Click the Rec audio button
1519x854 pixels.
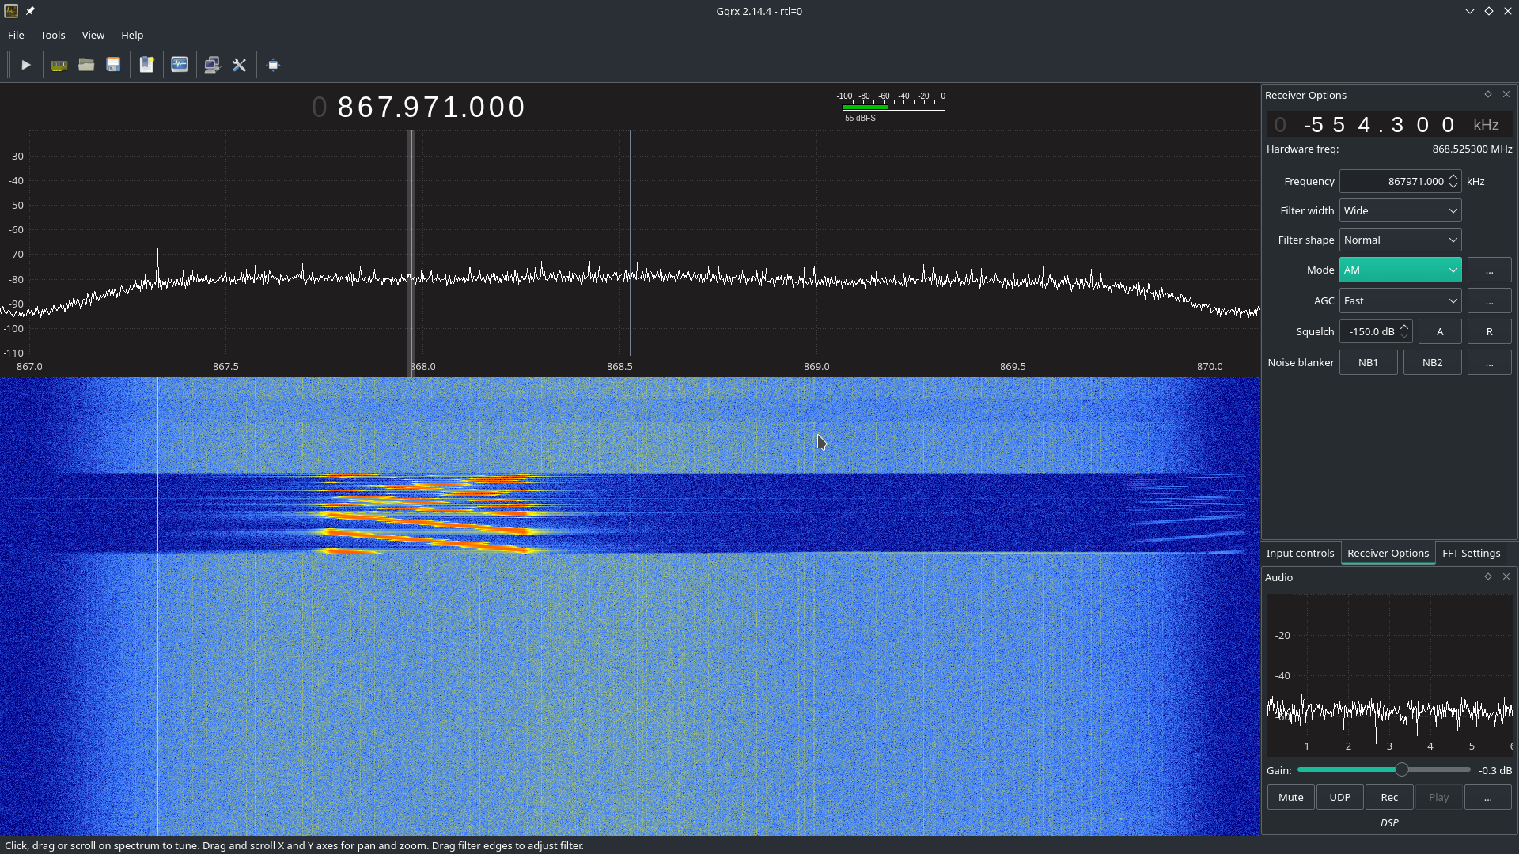pos(1389,797)
